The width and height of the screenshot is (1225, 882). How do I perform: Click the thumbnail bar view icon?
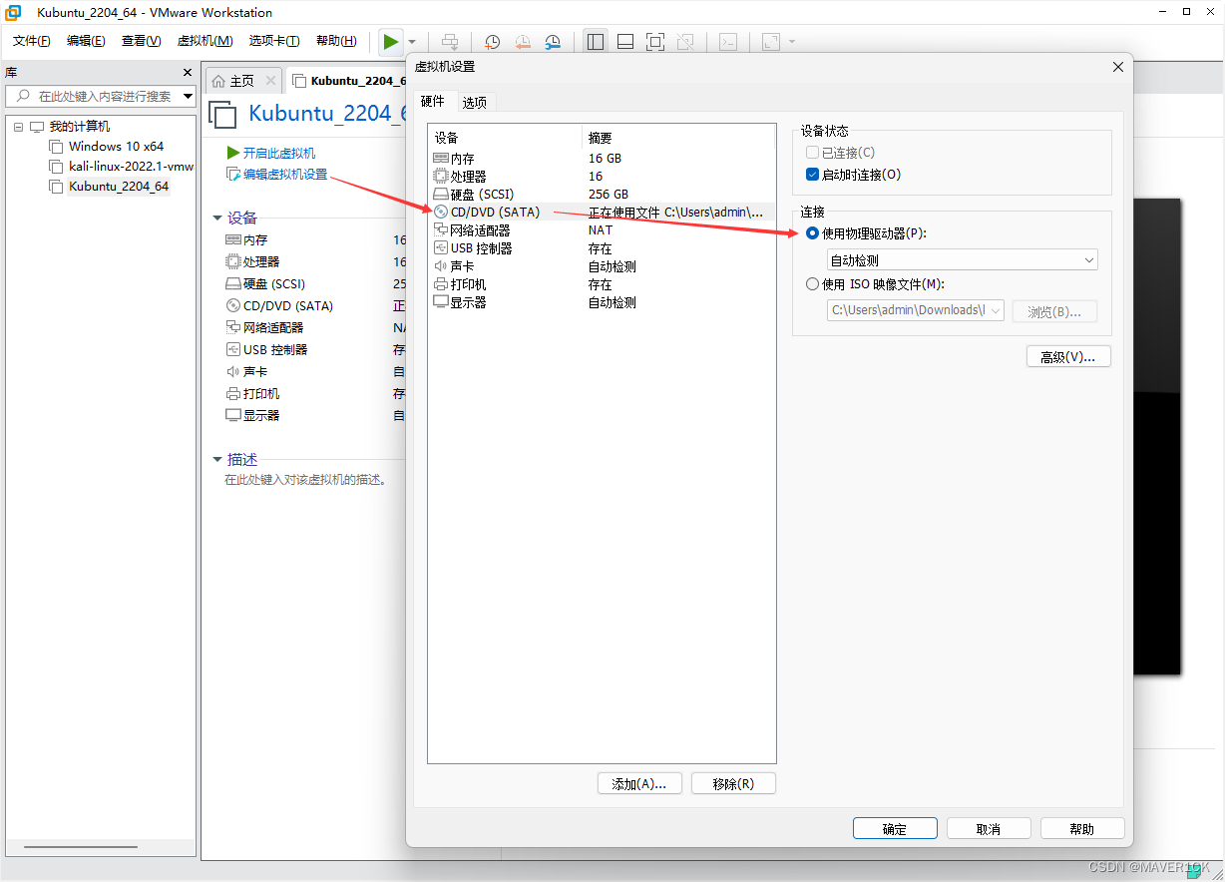[625, 42]
